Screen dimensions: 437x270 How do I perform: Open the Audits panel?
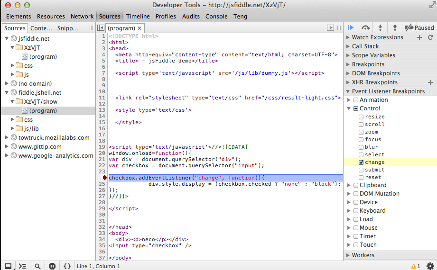[x=191, y=17]
